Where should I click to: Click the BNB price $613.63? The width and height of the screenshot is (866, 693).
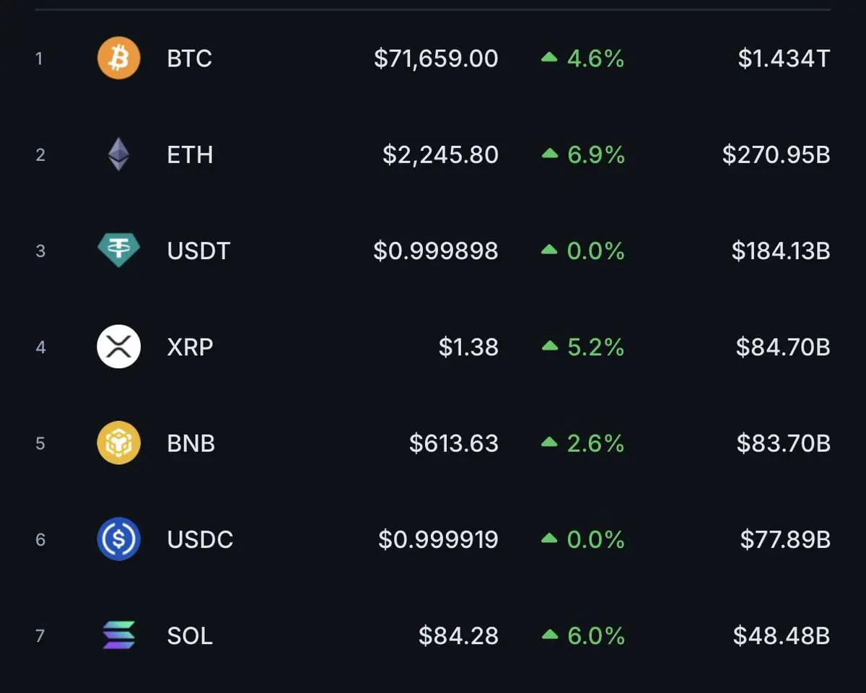[454, 443]
